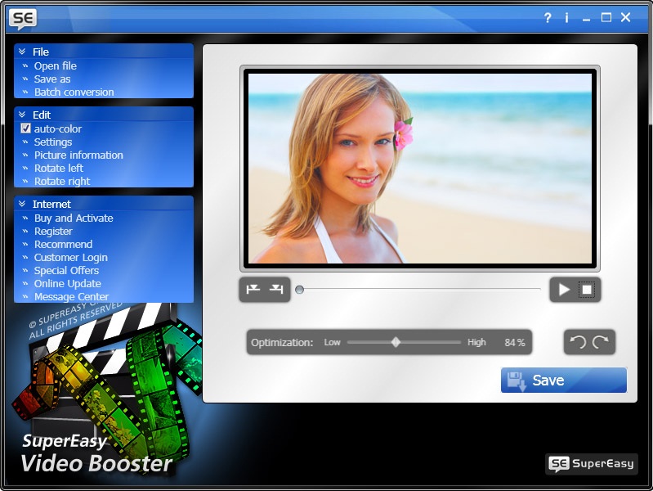The height and width of the screenshot is (491, 653).
Task: Click the Optimization slider handle
Action: 396,342
